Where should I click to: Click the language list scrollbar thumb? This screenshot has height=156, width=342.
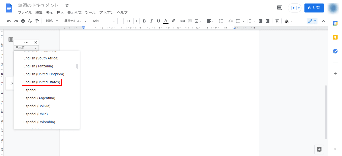77,66
